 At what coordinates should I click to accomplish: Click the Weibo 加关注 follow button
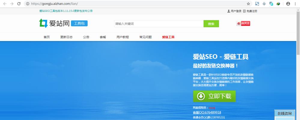[x=243, y=23]
